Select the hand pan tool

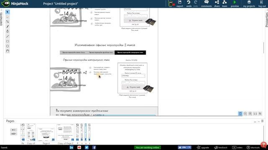tap(8, 51)
